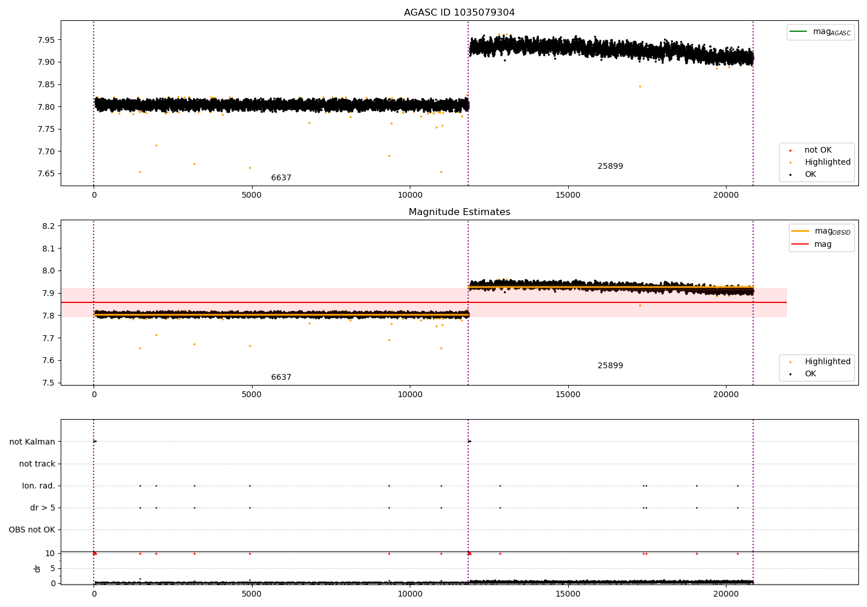
Task: Click the 7.95 y-axis tick label
Action: [x=46, y=40]
